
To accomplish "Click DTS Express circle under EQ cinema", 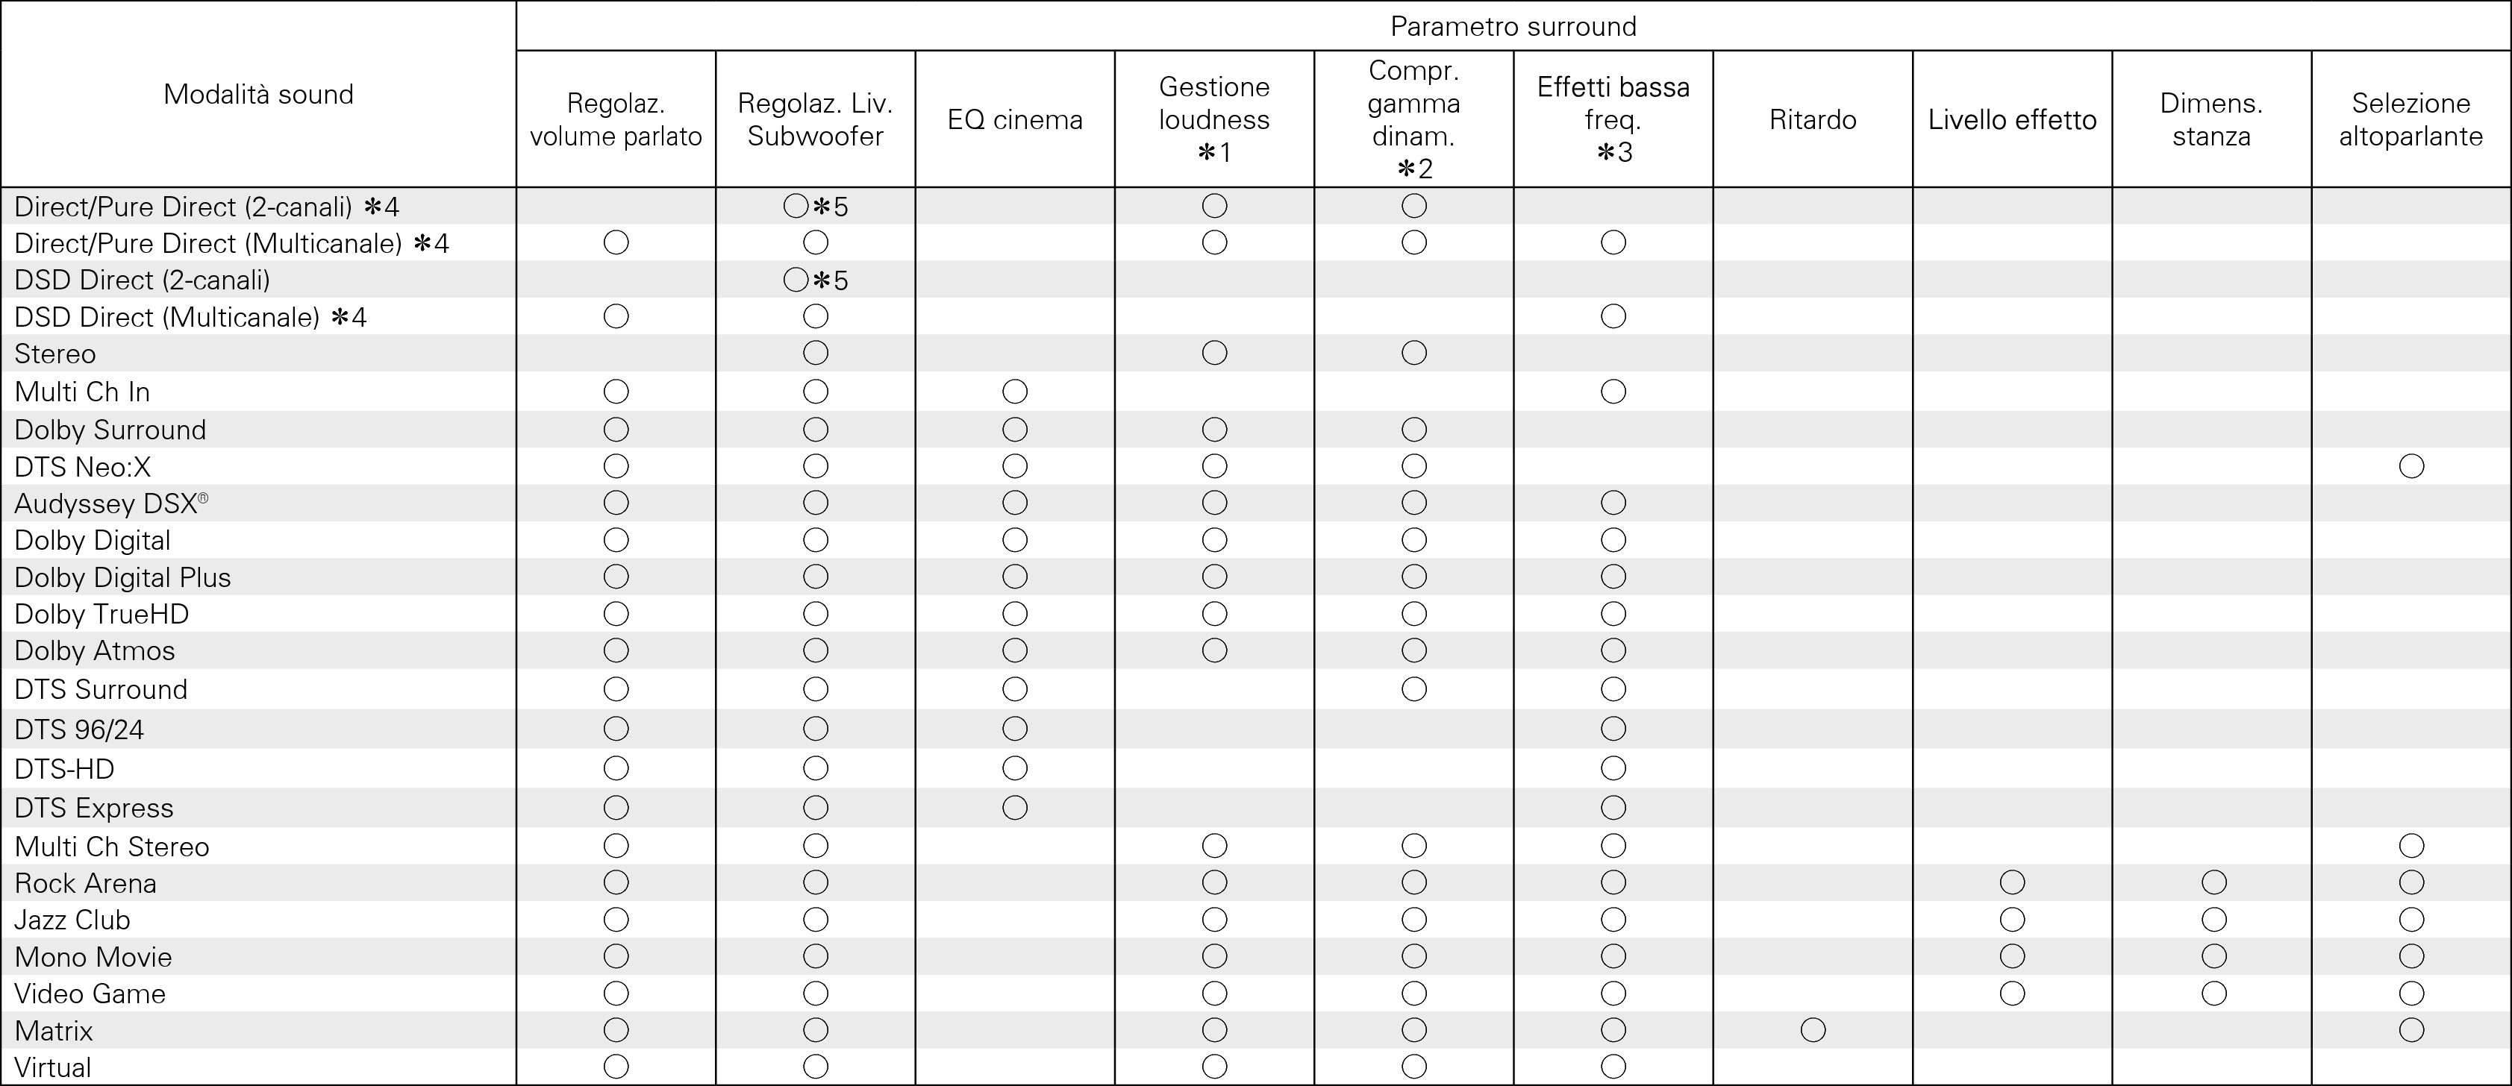I will tap(1014, 807).
